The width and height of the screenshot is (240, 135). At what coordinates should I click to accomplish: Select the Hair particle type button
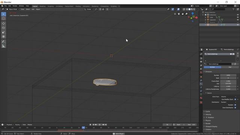230,67
